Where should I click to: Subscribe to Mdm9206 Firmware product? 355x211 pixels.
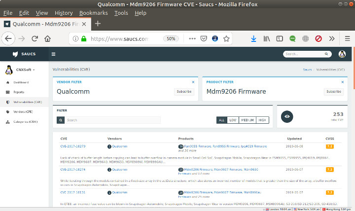334,92
